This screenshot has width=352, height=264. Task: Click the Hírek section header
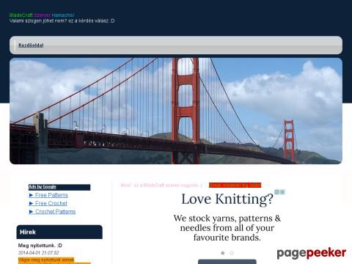point(59,232)
